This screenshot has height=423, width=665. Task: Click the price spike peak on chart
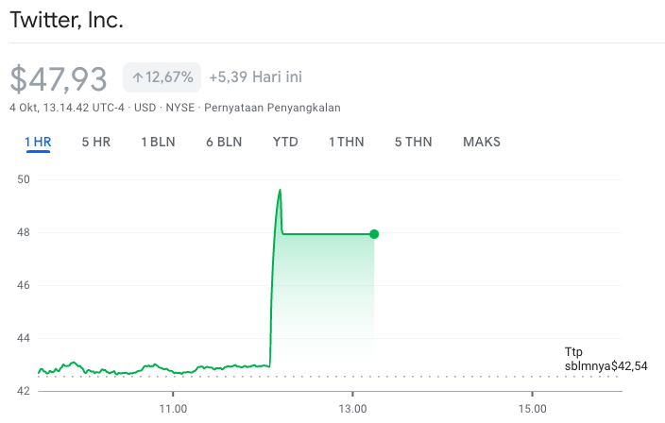[x=280, y=191]
